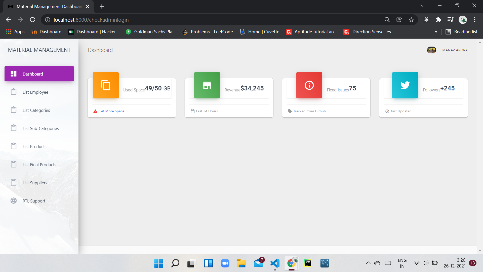This screenshot has width=483, height=272.
Task: Click the bottom arrow of the page scrollbar
Action: [480, 251]
